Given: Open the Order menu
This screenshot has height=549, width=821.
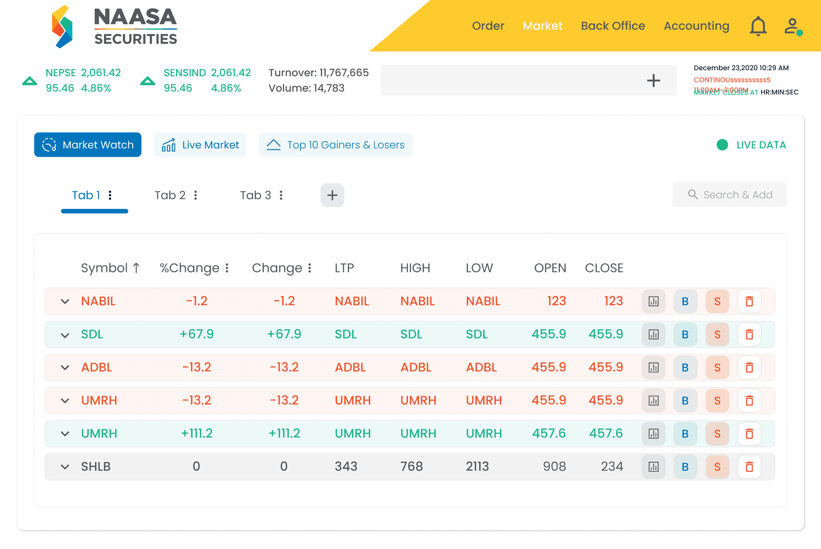Looking at the screenshot, I should point(488,26).
